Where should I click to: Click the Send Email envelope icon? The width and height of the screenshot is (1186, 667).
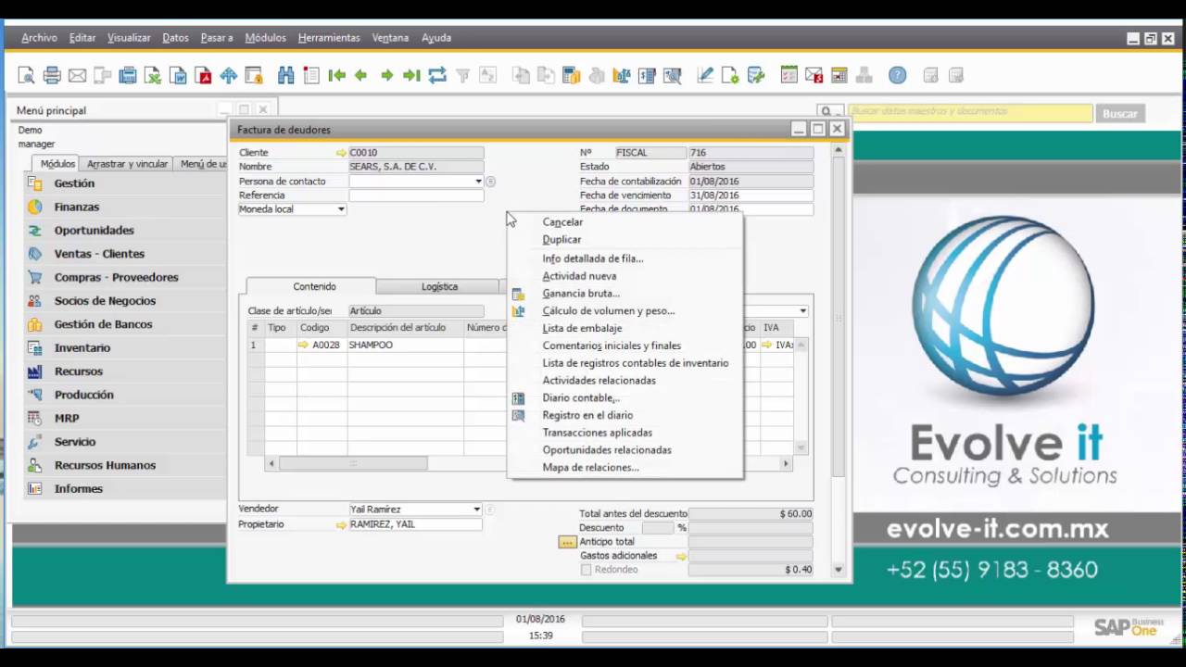[x=77, y=76]
